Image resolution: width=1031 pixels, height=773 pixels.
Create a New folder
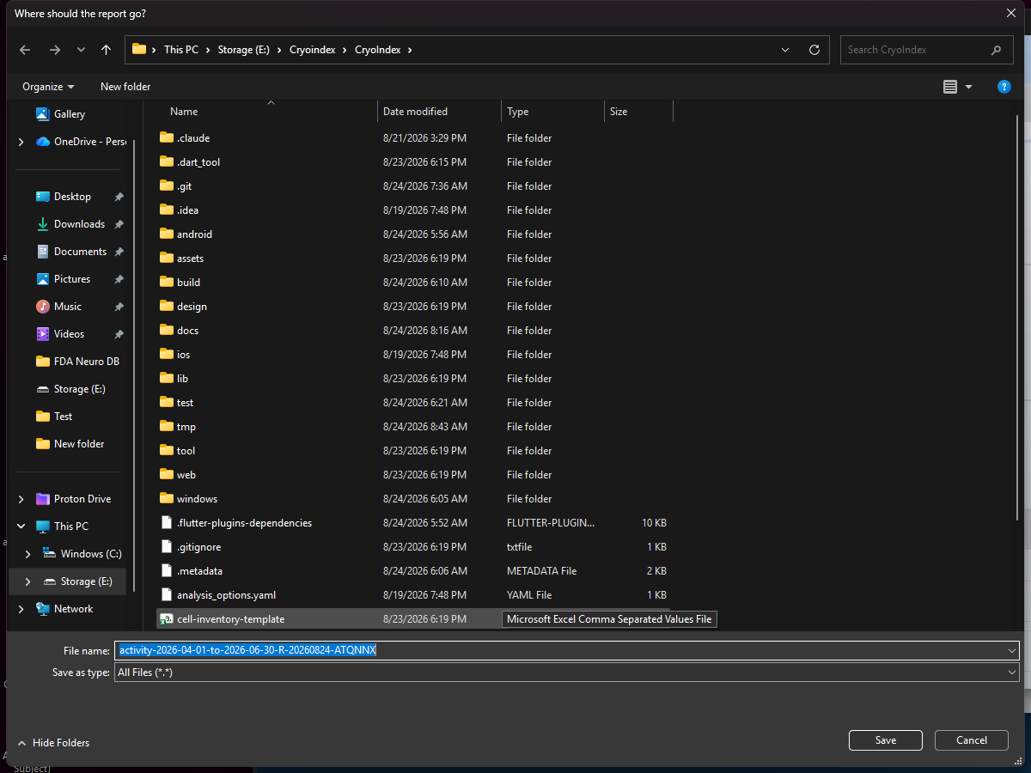coord(125,87)
